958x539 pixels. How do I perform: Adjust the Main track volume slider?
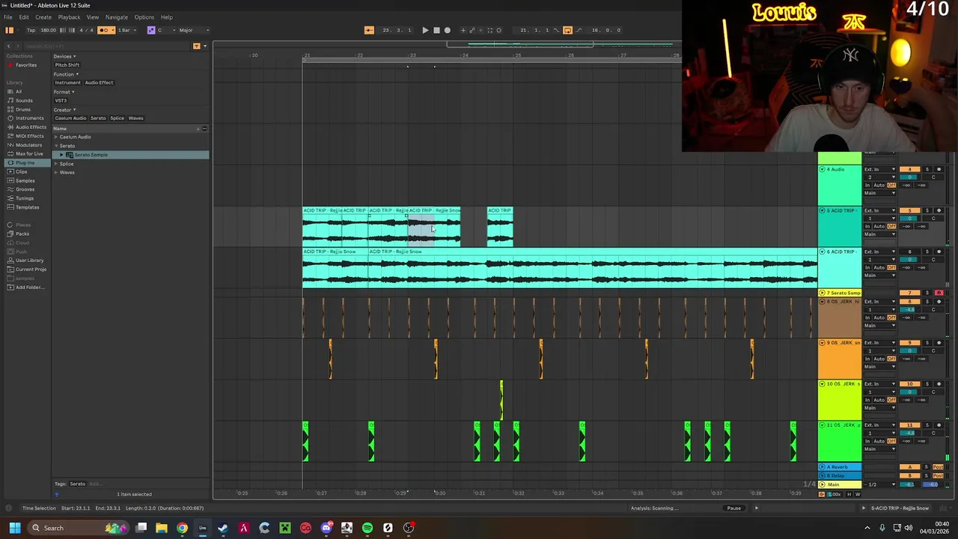pos(910,484)
